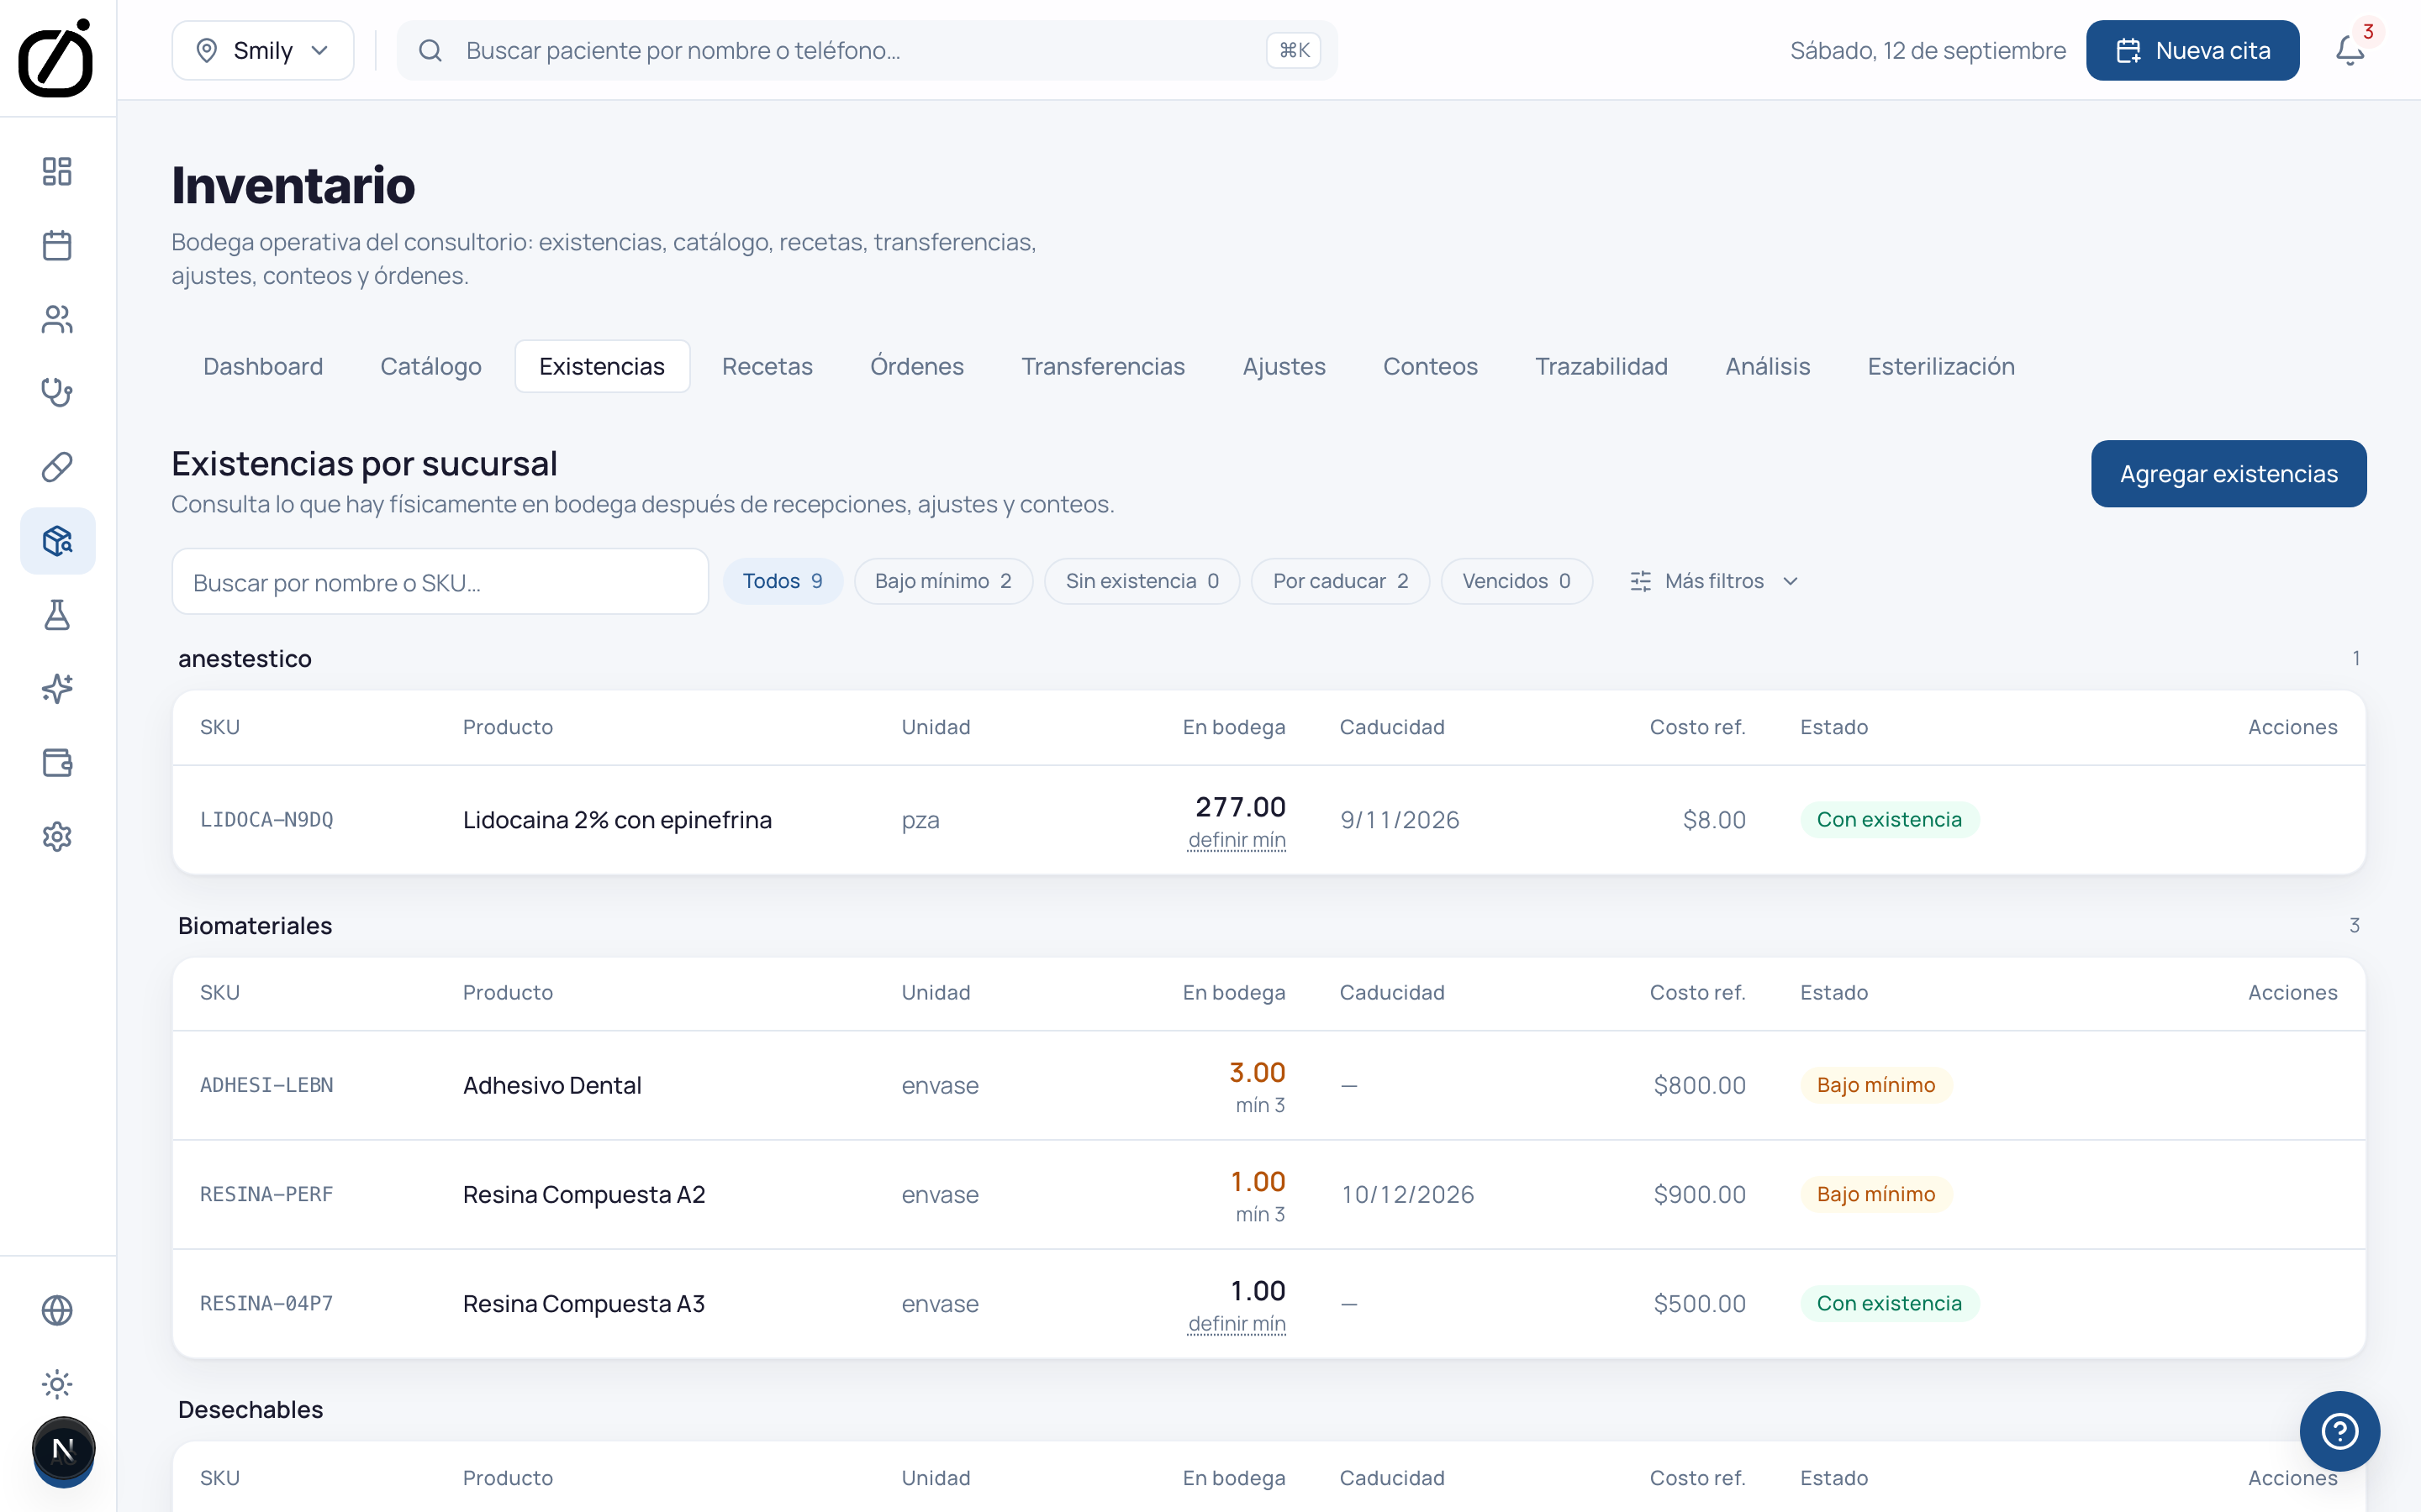Switch to the Órdenes tab
This screenshot has width=2421, height=1512.
click(916, 366)
